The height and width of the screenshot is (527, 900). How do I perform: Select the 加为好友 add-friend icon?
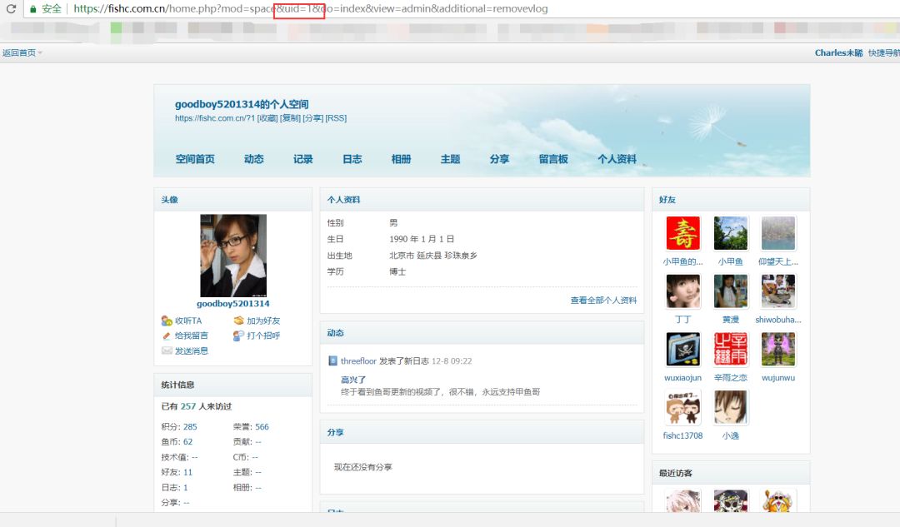point(240,320)
